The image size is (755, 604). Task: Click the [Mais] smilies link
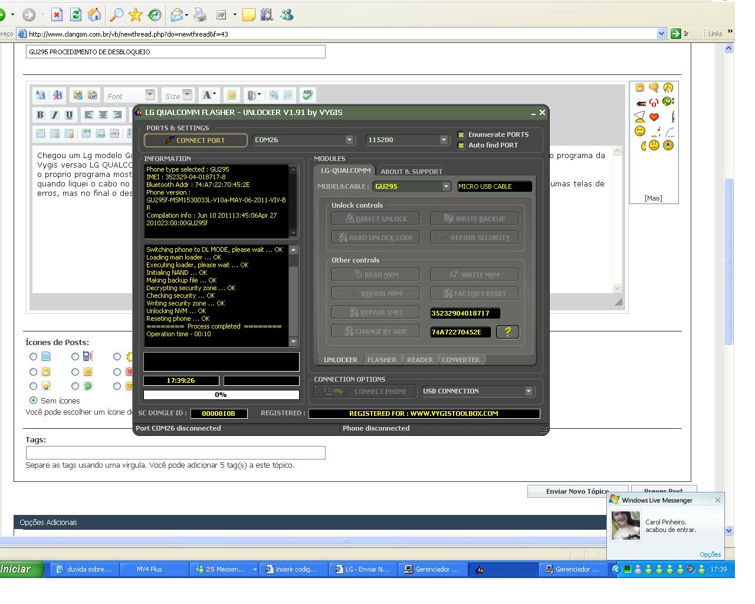click(653, 198)
